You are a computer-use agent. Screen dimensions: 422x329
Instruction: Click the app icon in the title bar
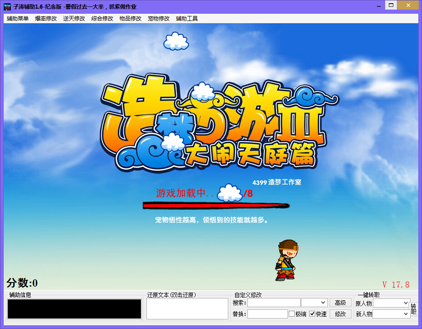coord(8,5)
